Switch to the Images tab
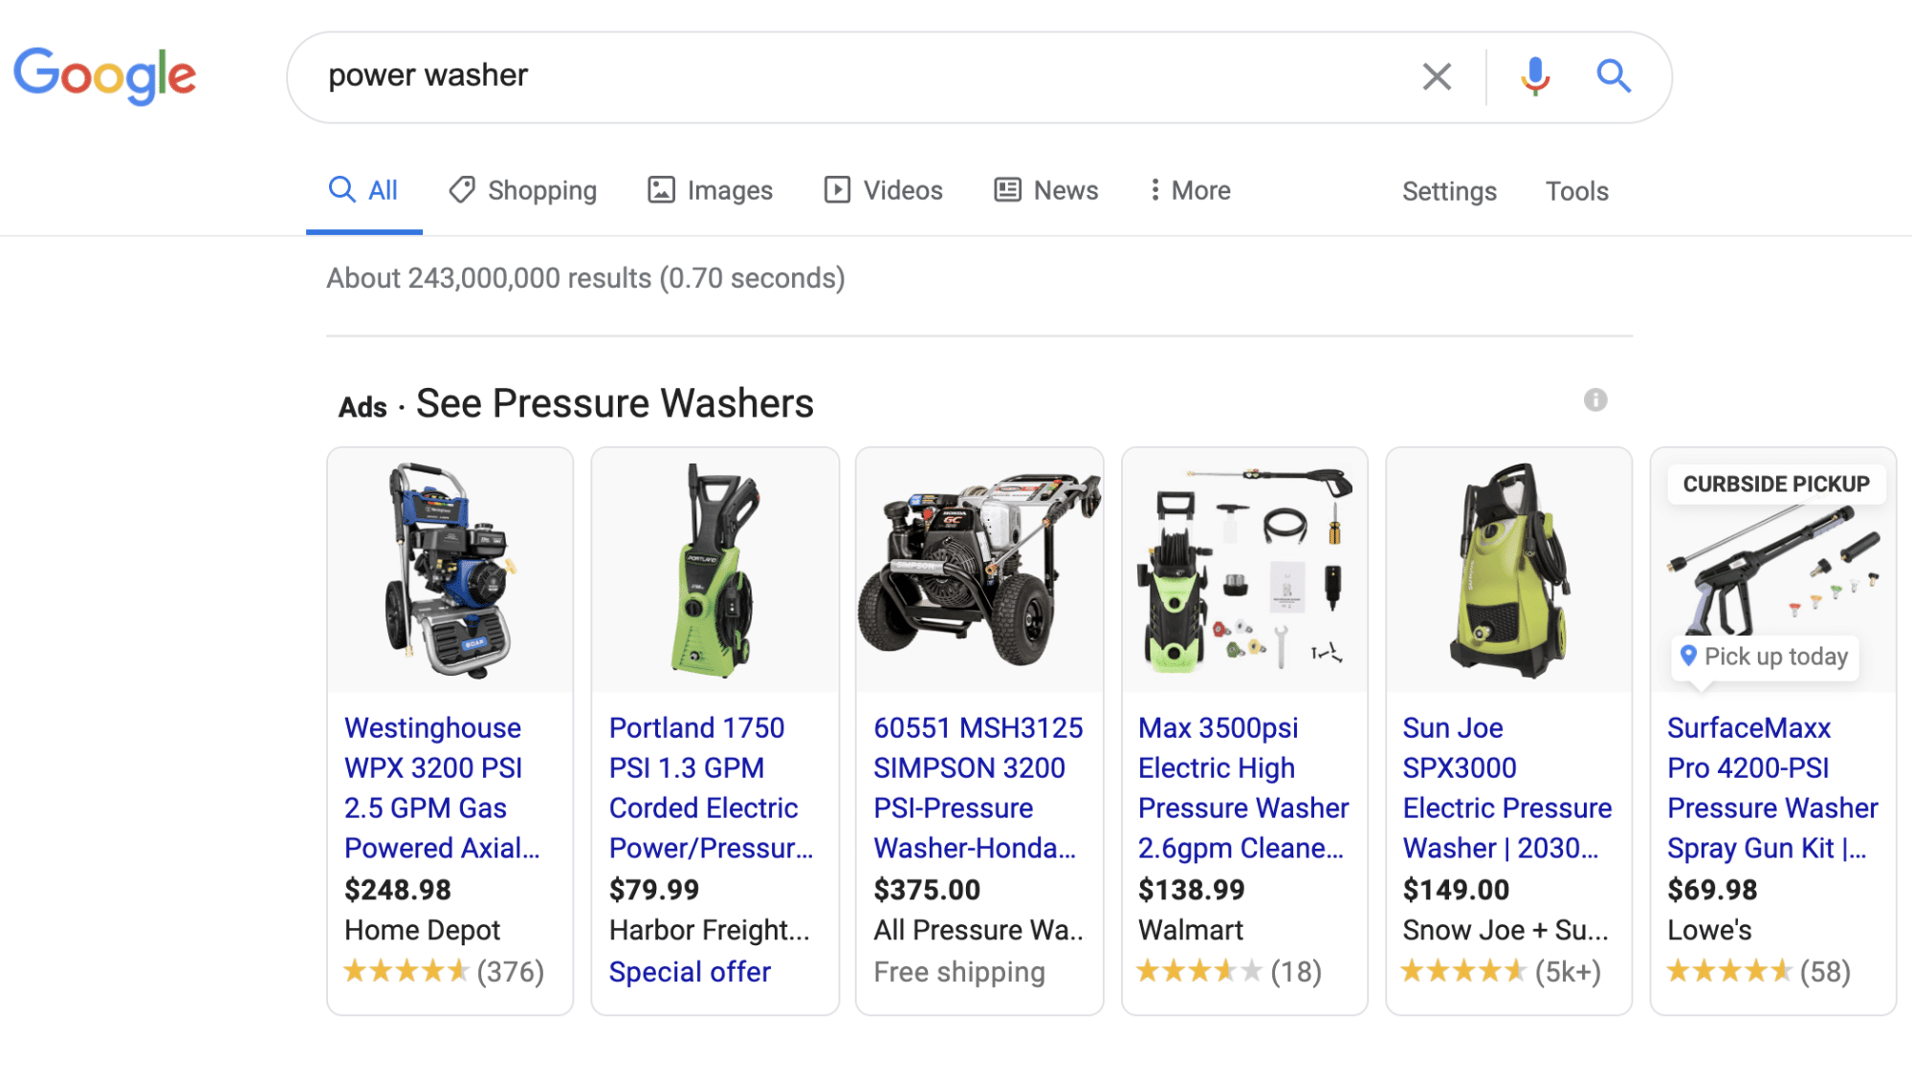The image size is (1912, 1079). (710, 190)
